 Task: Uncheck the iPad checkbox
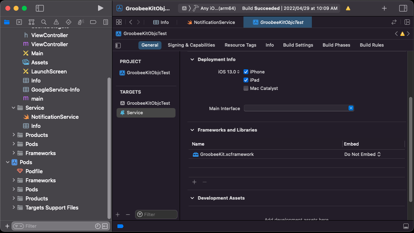click(246, 80)
